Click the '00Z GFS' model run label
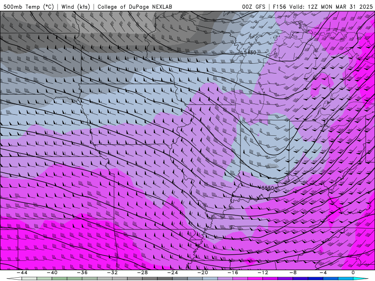The width and height of the screenshot is (375, 281). [254, 7]
